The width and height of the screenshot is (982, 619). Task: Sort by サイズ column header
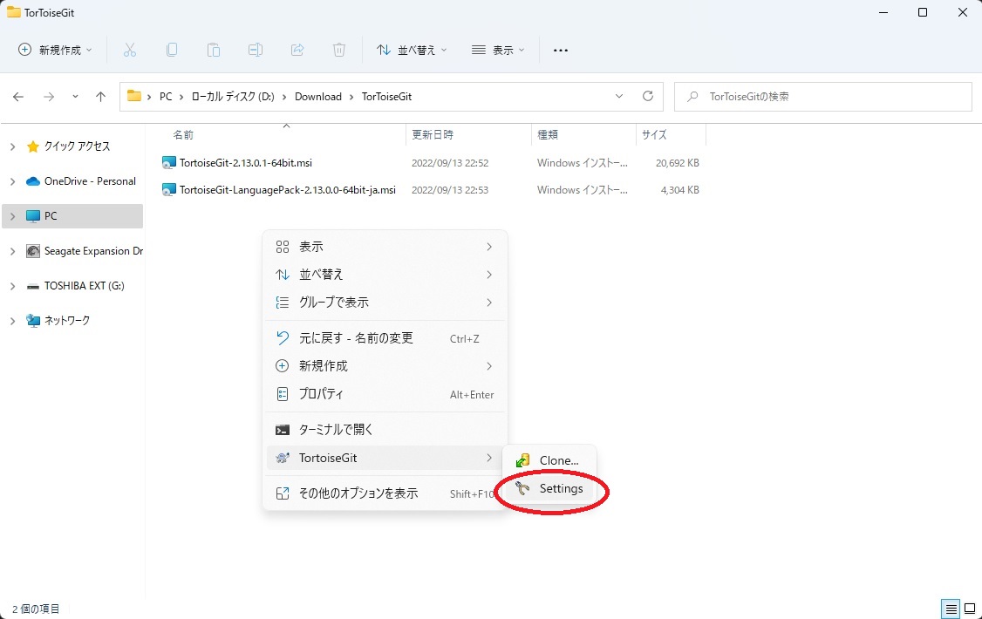654,134
